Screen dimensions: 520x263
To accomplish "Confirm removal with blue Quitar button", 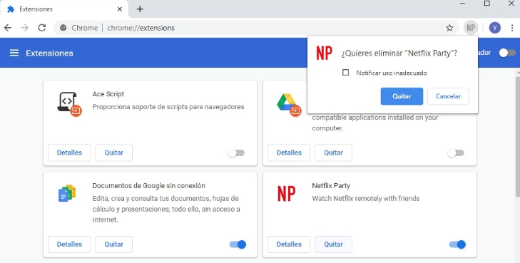I will tap(402, 96).
